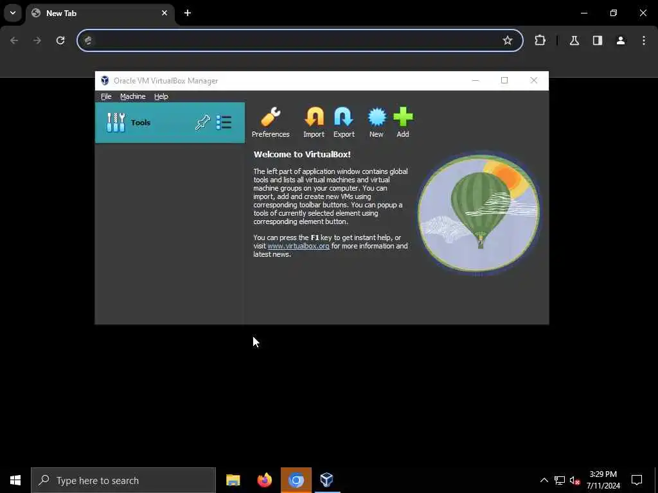Click the Chrome Labs flask icon

coord(574,40)
